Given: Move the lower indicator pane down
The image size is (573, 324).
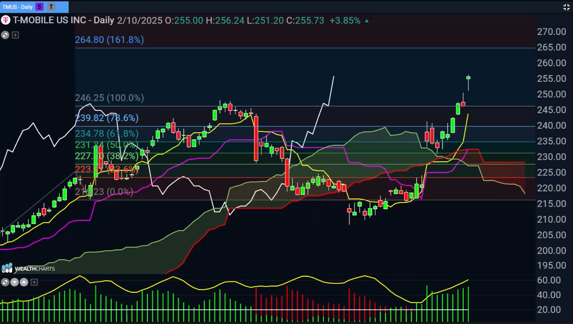Looking at the screenshot, I should point(15,282).
